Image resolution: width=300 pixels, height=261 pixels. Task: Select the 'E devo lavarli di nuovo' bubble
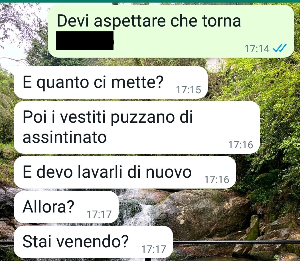coord(125,172)
